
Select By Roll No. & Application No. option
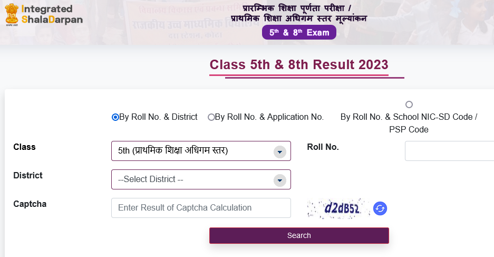pos(211,117)
